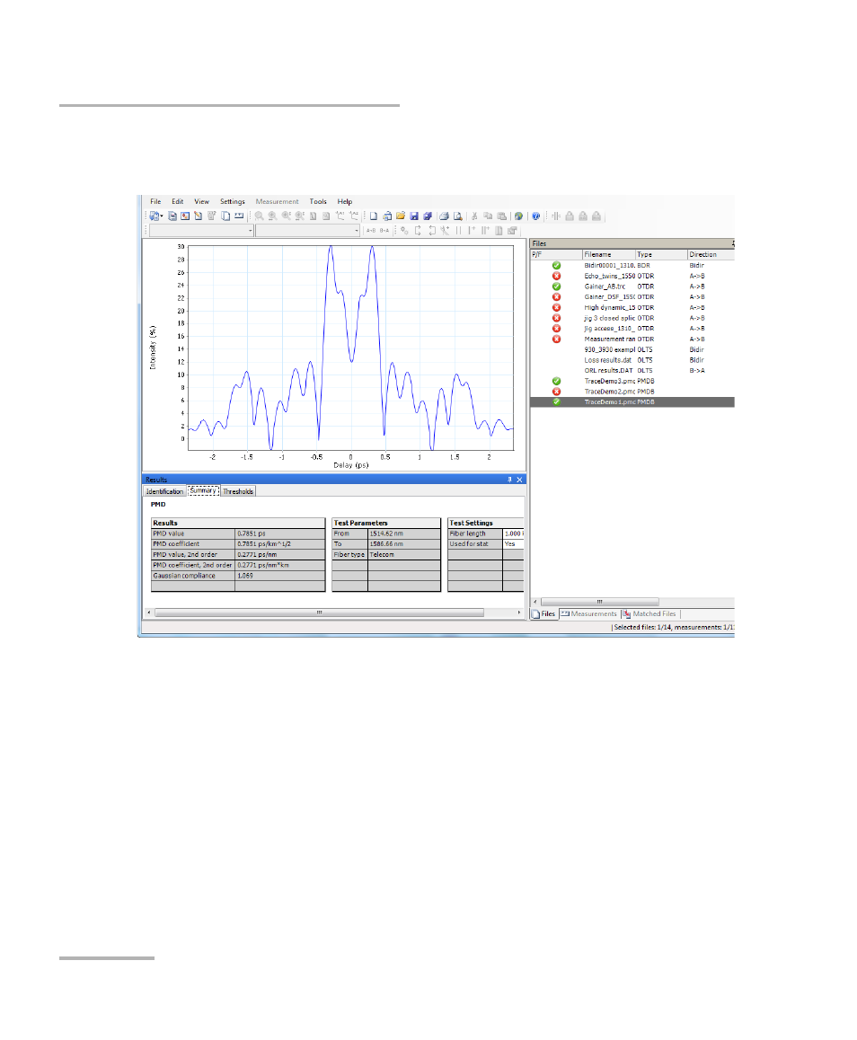
Task: Select the jig 3 closed splic file row
Action: (x=632, y=318)
